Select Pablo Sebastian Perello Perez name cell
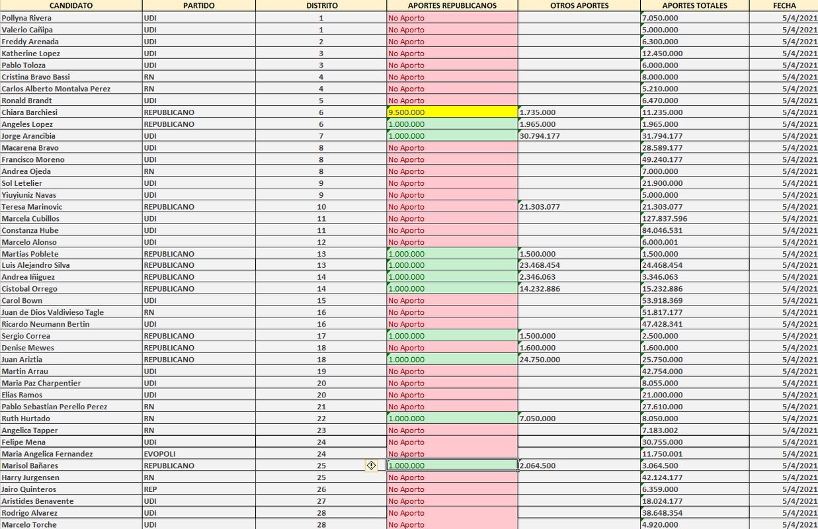The width and height of the screenshot is (818, 529). 71,407
